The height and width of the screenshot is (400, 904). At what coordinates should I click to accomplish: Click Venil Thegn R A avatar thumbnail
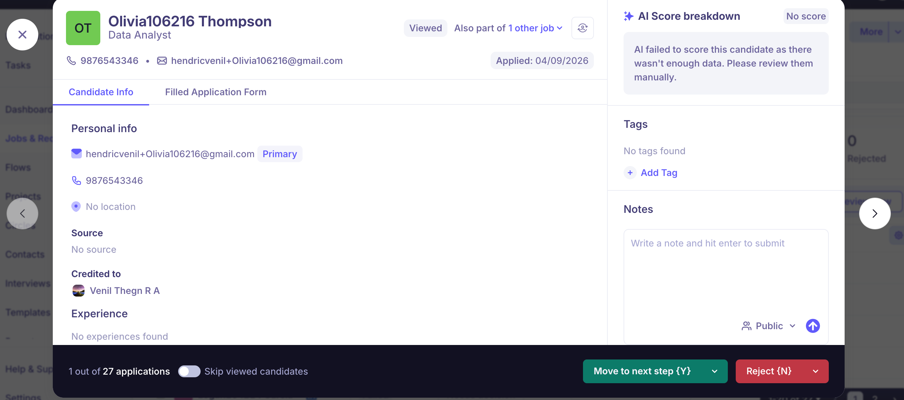pyautogui.click(x=78, y=290)
